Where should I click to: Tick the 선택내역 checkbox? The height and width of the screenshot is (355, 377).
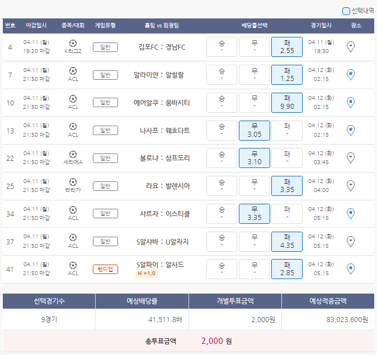coord(346,11)
